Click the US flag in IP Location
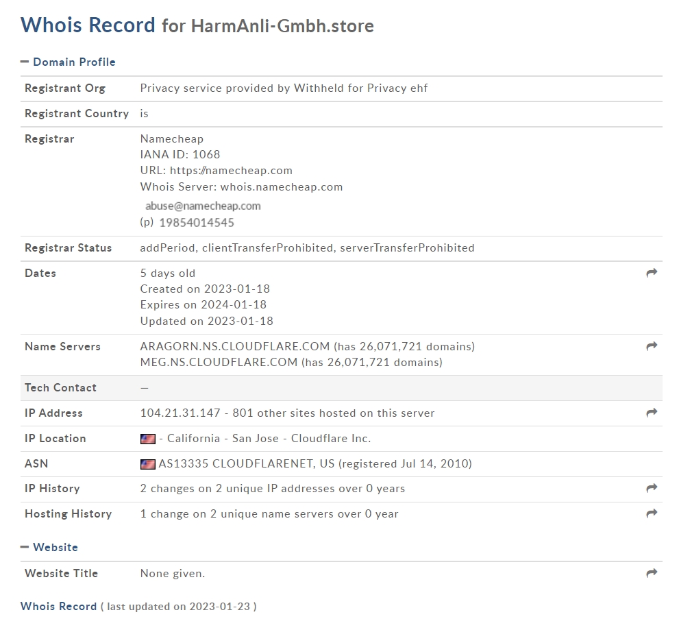 [x=148, y=439]
